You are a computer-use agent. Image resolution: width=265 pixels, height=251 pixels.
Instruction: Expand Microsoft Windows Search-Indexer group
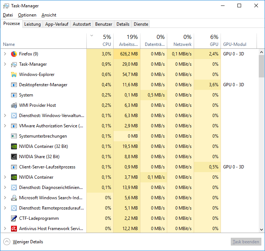[x=5, y=198]
